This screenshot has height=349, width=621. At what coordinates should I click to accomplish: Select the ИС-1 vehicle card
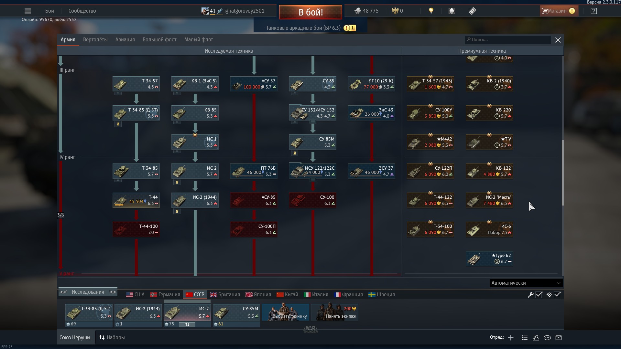point(195,142)
